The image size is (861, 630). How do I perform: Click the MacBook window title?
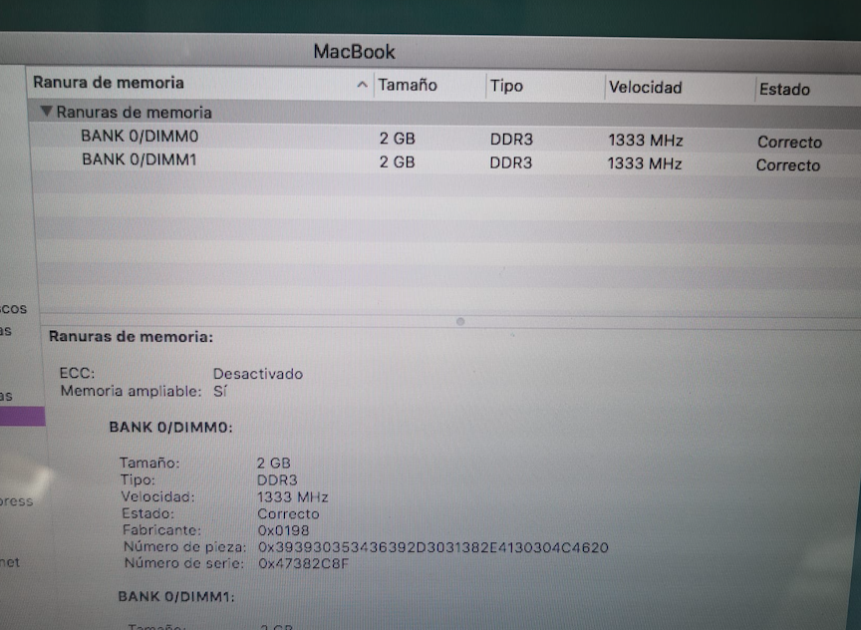pyautogui.click(x=354, y=52)
